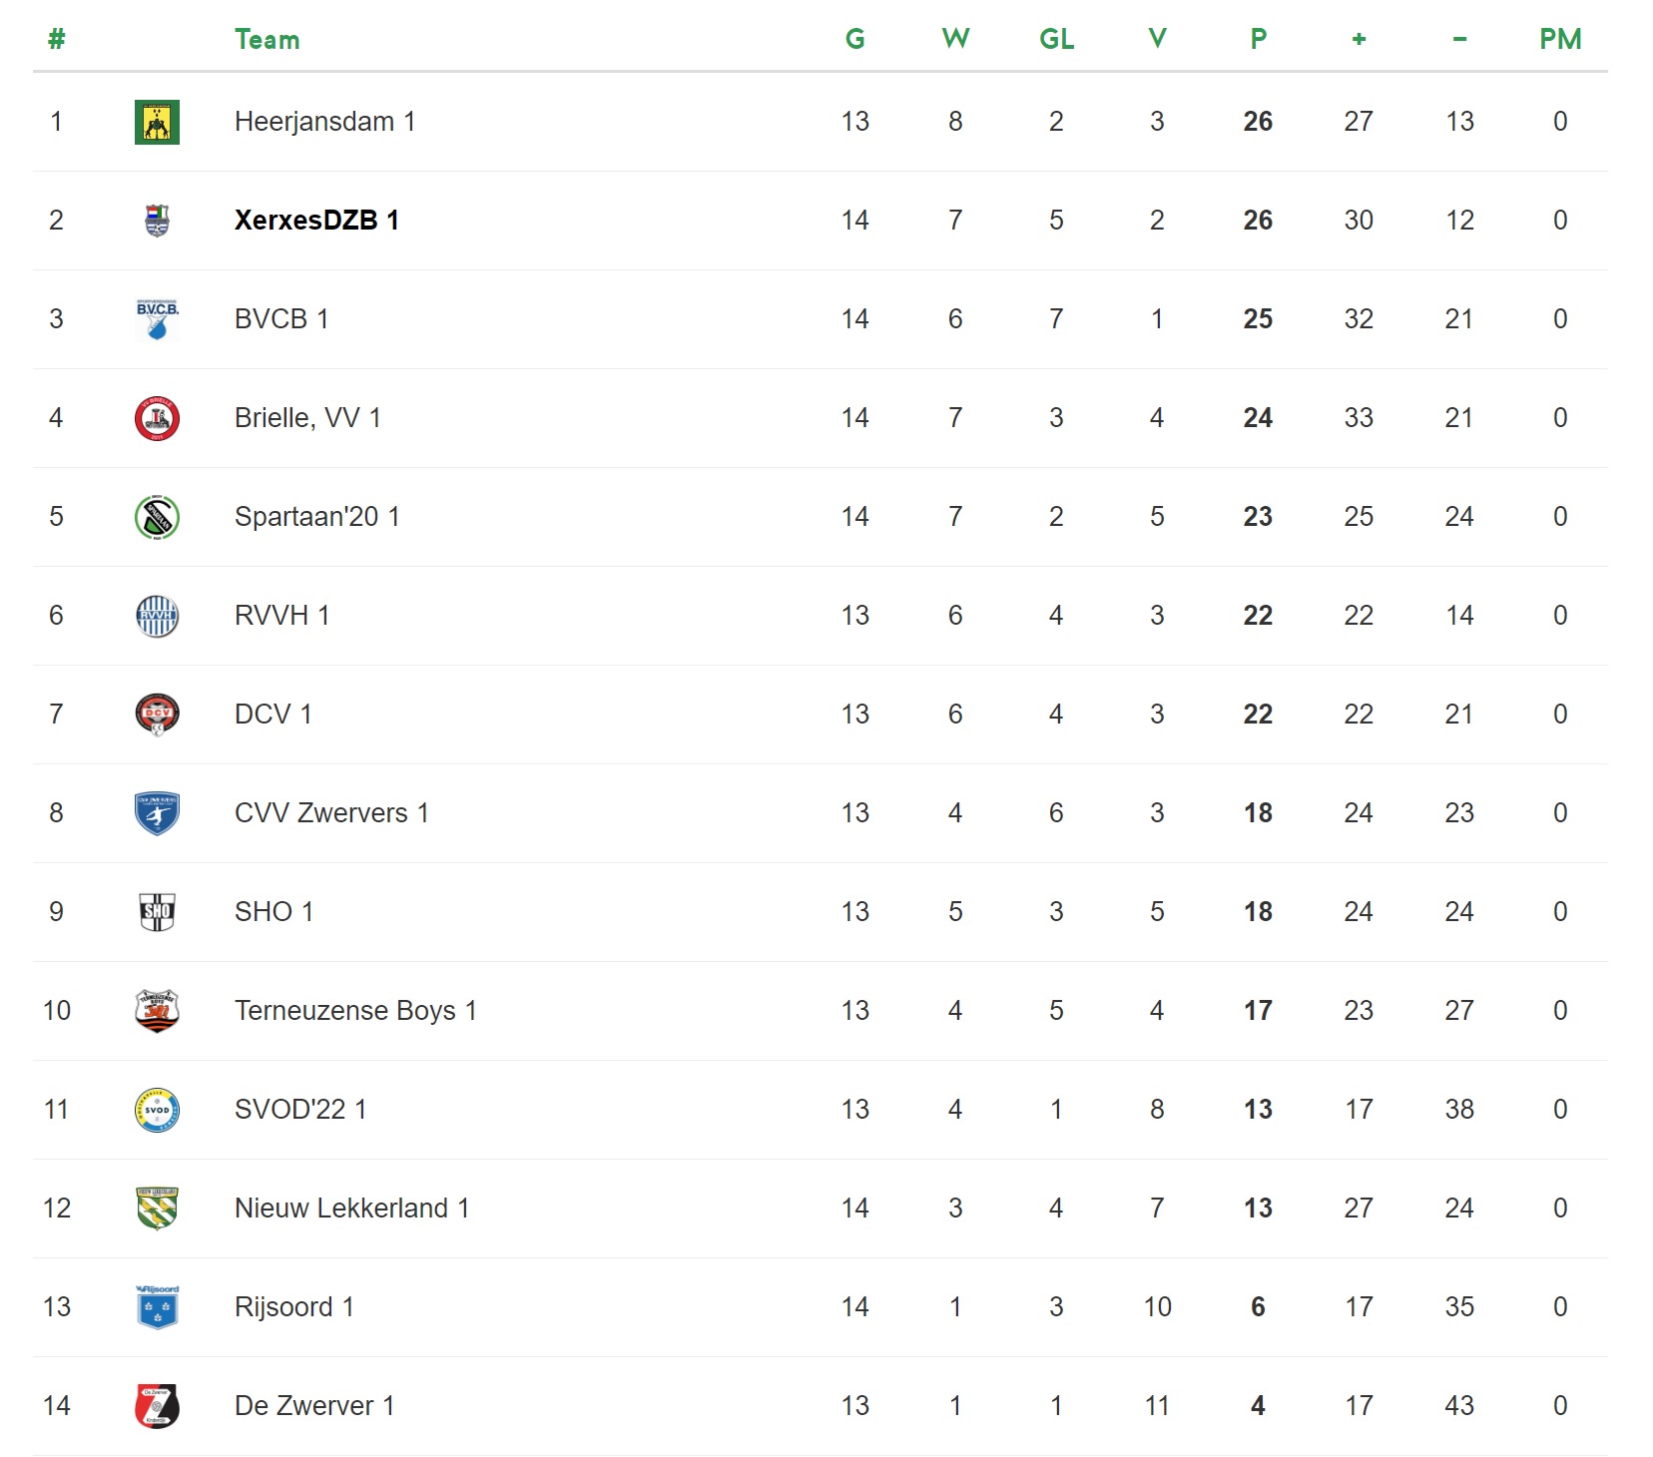
Task: Open the De Zwerver club logo
Action: pyautogui.click(x=157, y=1406)
